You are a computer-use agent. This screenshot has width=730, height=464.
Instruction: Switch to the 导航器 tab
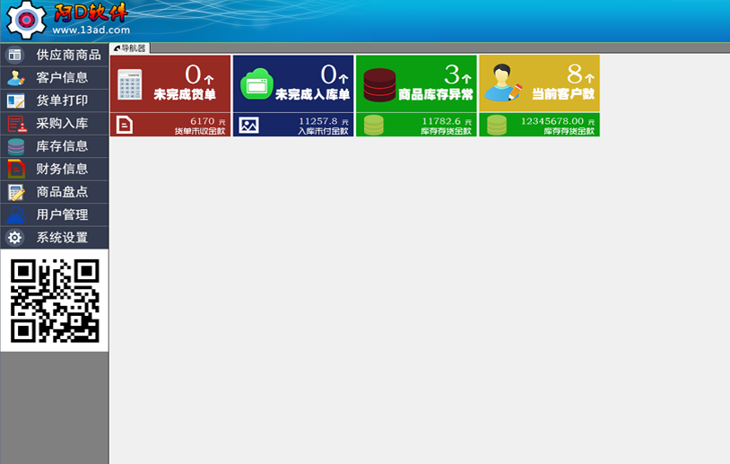[129, 48]
